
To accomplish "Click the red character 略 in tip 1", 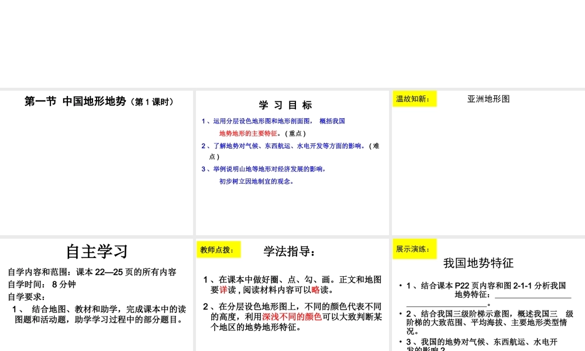I will pos(315,290).
